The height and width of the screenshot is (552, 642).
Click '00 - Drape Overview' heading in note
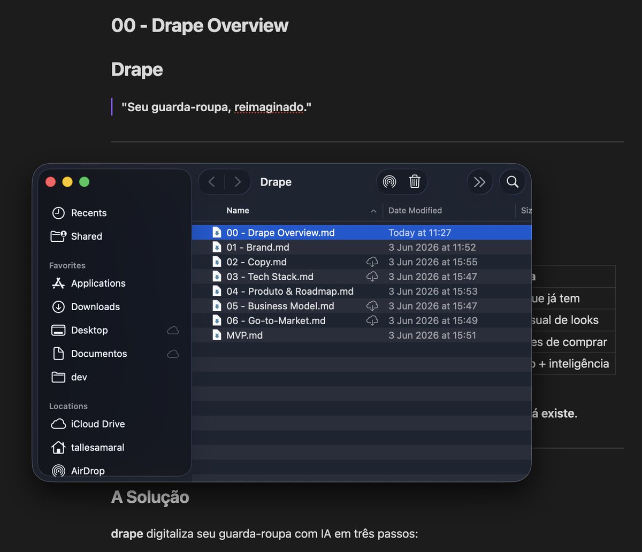tap(200, 25)
